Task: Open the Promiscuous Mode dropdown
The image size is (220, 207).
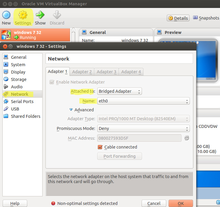Action: [143, 129]
